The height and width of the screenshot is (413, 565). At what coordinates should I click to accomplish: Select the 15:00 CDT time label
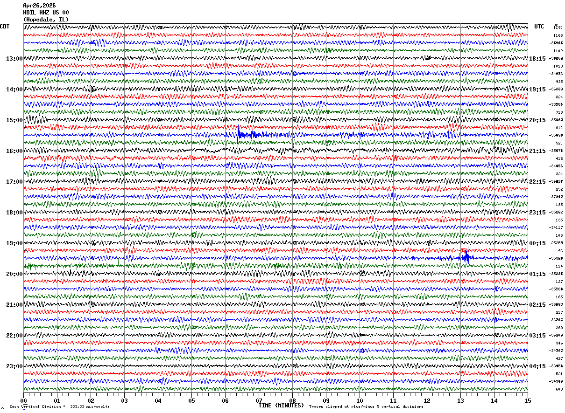pyautogui.click(x=14, y=120)
